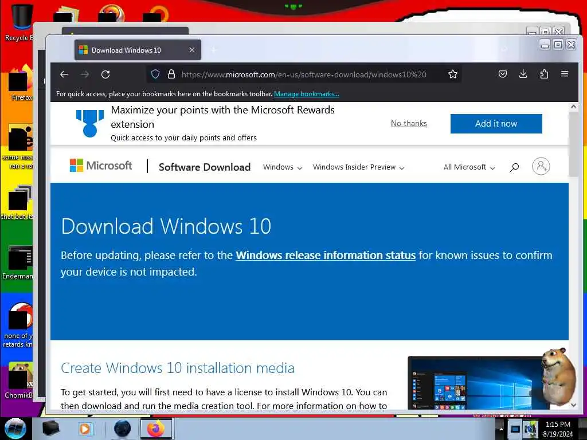Click the Create Windows 10 installation media heading
The width and height of the screenshot is (587, 440).
click(x=178, y=368)
